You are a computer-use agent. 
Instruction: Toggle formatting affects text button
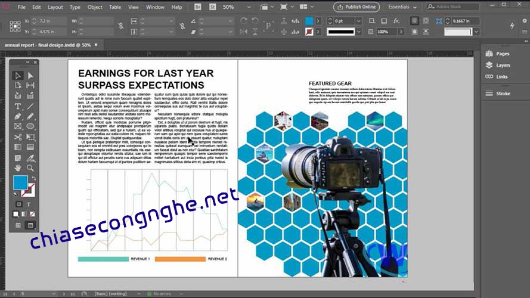pos(28,204)
